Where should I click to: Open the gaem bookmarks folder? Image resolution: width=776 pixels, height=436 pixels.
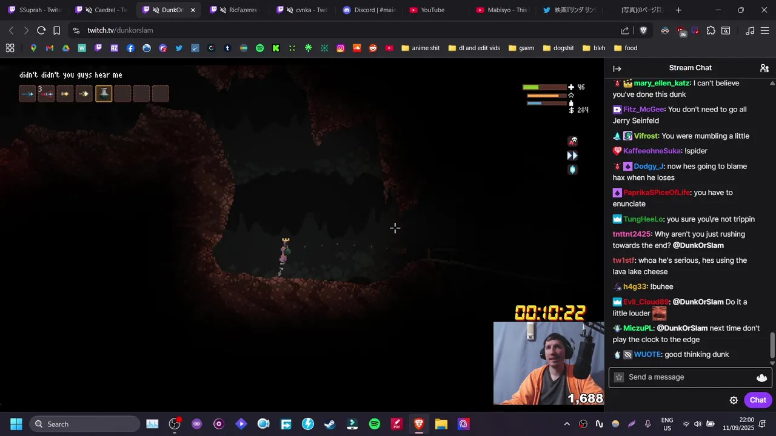pos(521,48)
